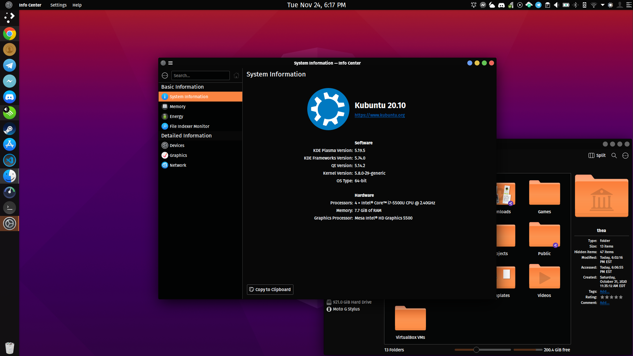Viewport: 633px width, 356px height.
Task: Open the battery status tray icon
Action: (x=566, y=5)
